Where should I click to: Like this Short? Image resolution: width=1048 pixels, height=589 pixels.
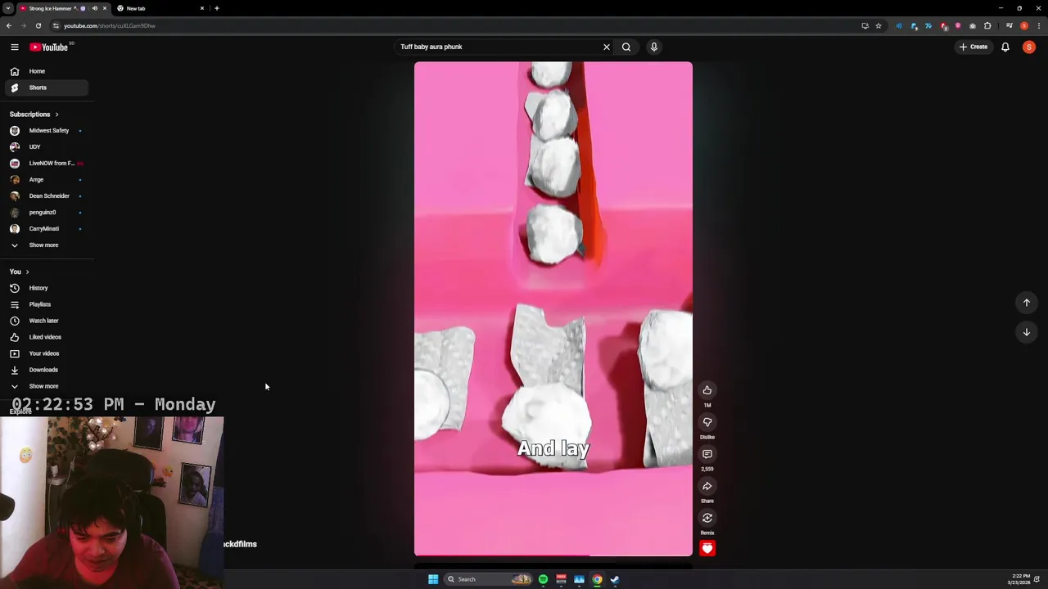[x=707, y=390]
